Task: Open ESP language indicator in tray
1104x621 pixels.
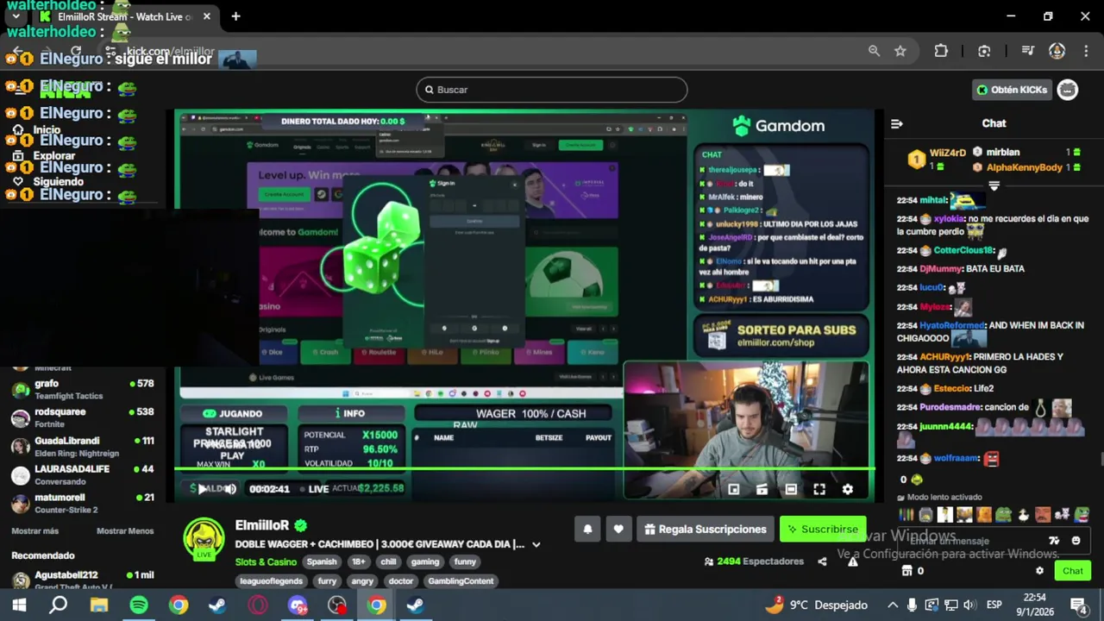Action: point(994,605)
